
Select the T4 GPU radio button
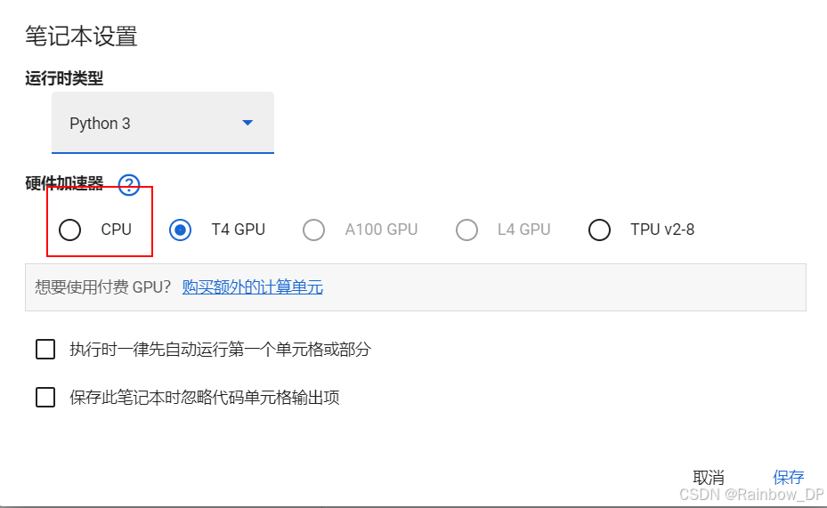point(181,230)
